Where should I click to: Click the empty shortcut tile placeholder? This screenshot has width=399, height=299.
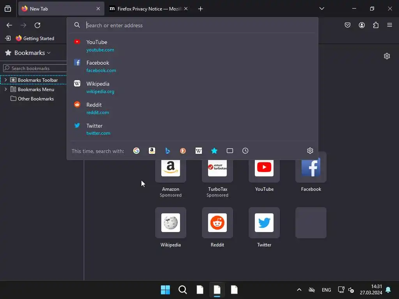pyautogui.click(x=311, y=223)
